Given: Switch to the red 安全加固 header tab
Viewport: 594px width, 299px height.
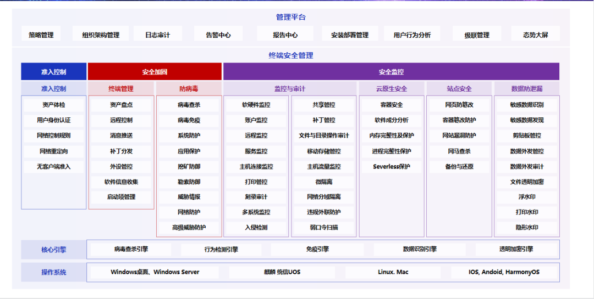Looking at the screenshot, I should (x=155, y=72).
